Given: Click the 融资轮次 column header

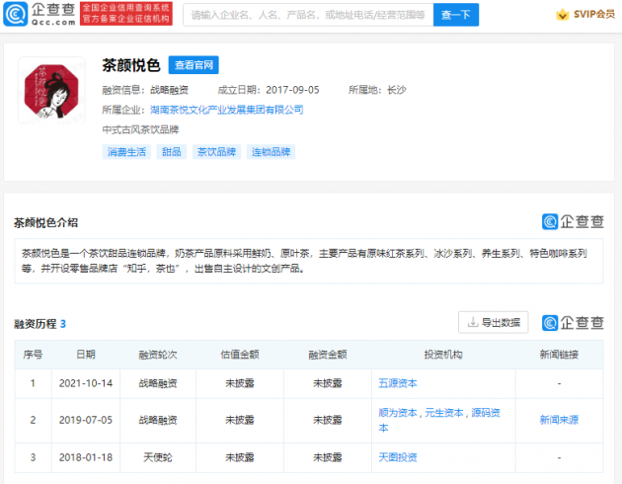Looking at the screenshot, I should [x=158, y=355].
